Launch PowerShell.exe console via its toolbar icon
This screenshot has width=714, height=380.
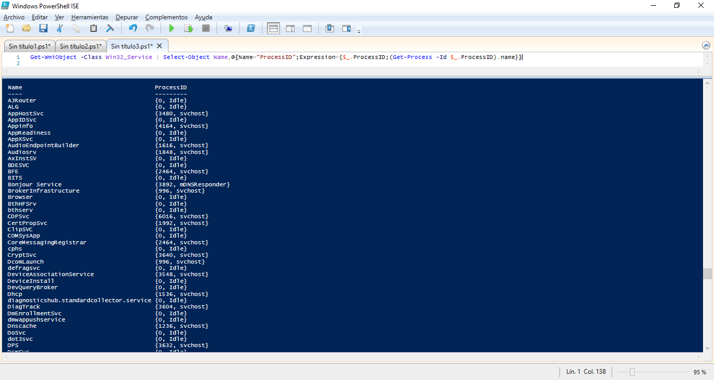(x=251, y=28)
